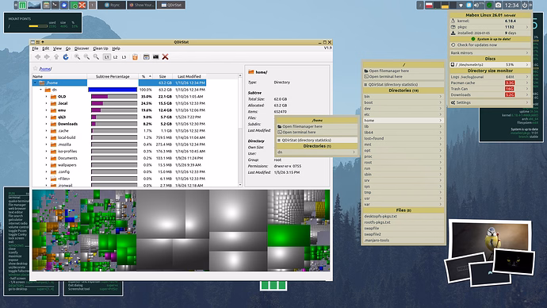547x308 pixels.
Task: Click the blue clipboard tray icon
Action: [469, 6]
